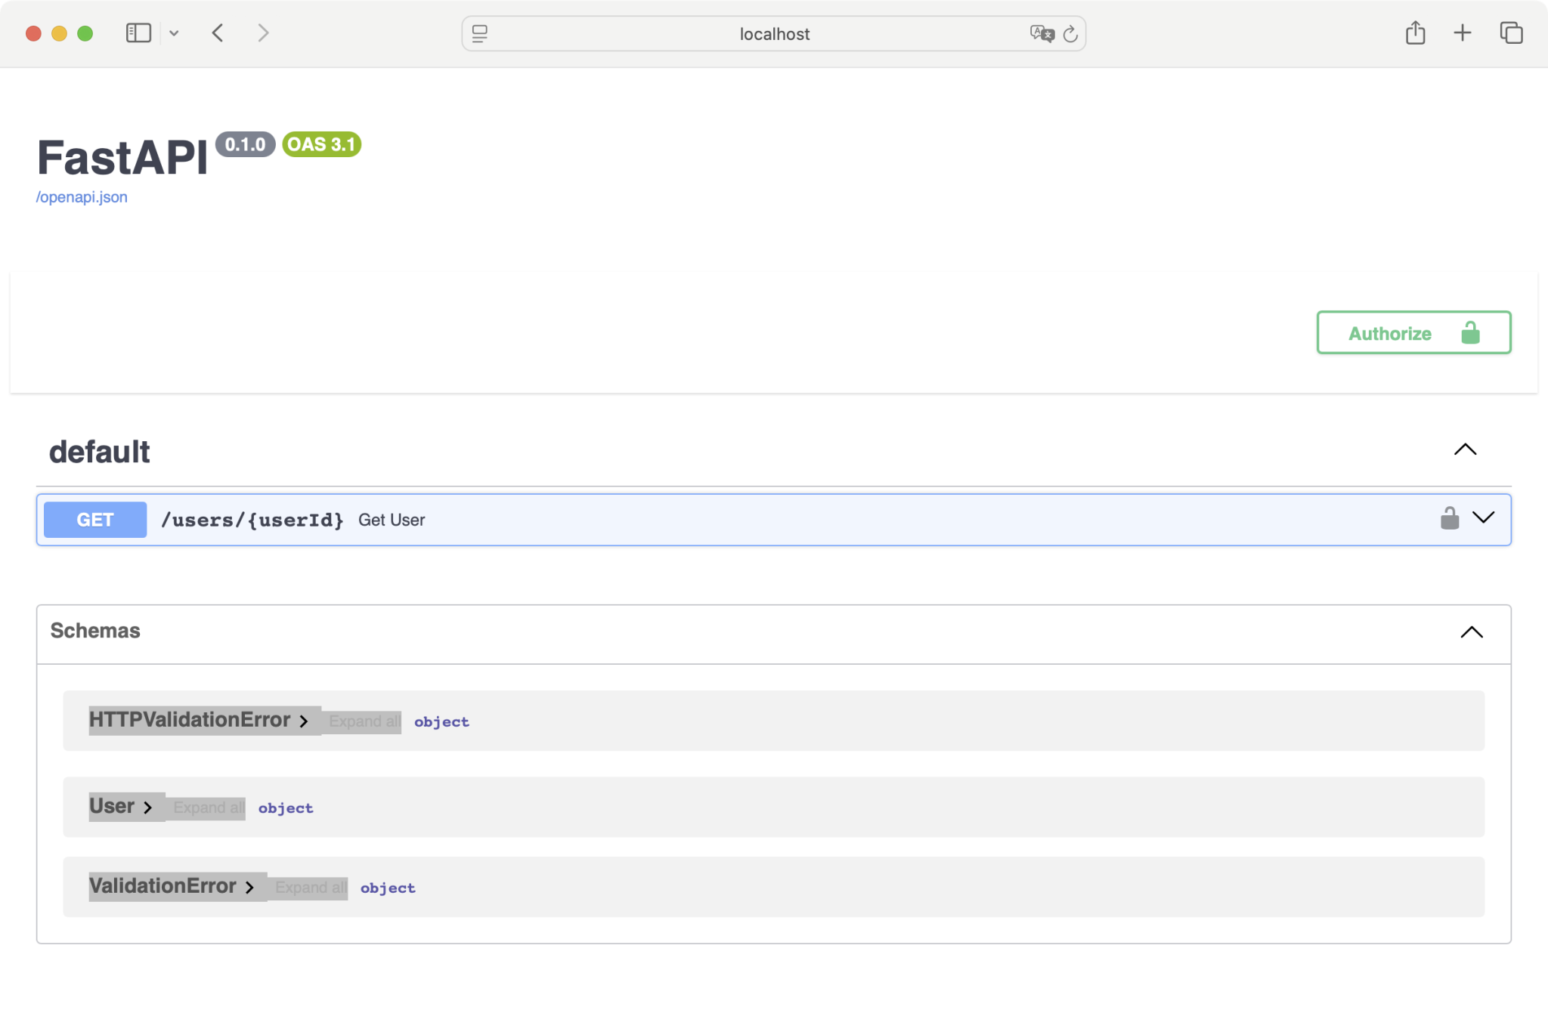Viewport: 1548px width, 1019px height.
Task: Reload the localhost page
Action: pyautogui.click(x=1070, y=34)
